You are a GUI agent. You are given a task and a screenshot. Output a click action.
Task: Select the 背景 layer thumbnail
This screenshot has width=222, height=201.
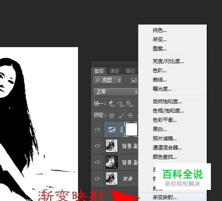[111, 178]
